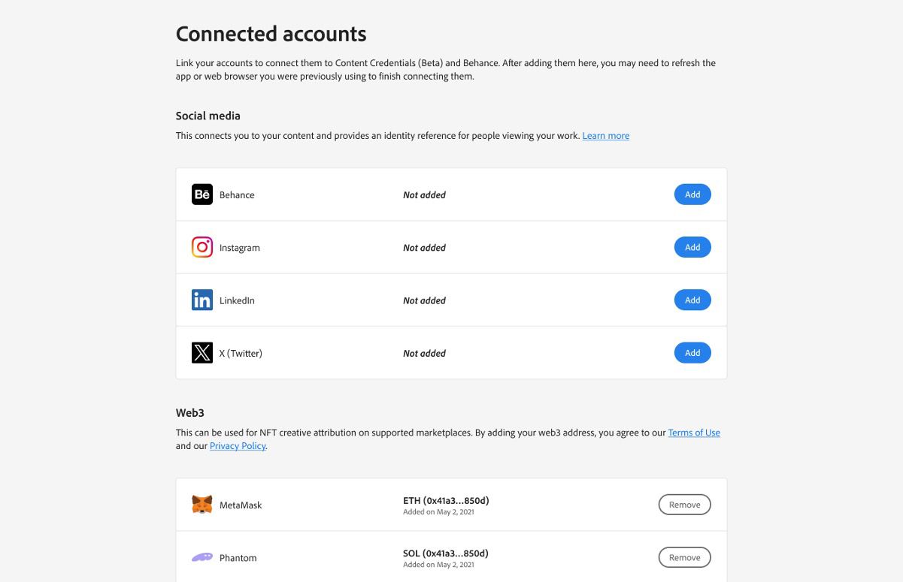Select the Phantom account row
Screen dimensions: 903x582
[451, 557]
